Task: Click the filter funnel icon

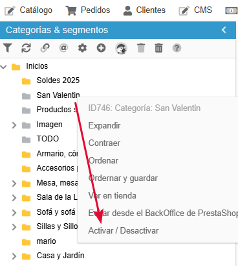Action: (x=8, y=48)
